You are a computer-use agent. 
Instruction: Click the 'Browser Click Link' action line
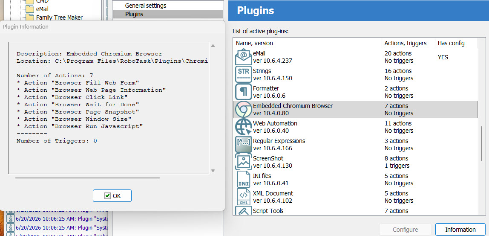(72, 97)
